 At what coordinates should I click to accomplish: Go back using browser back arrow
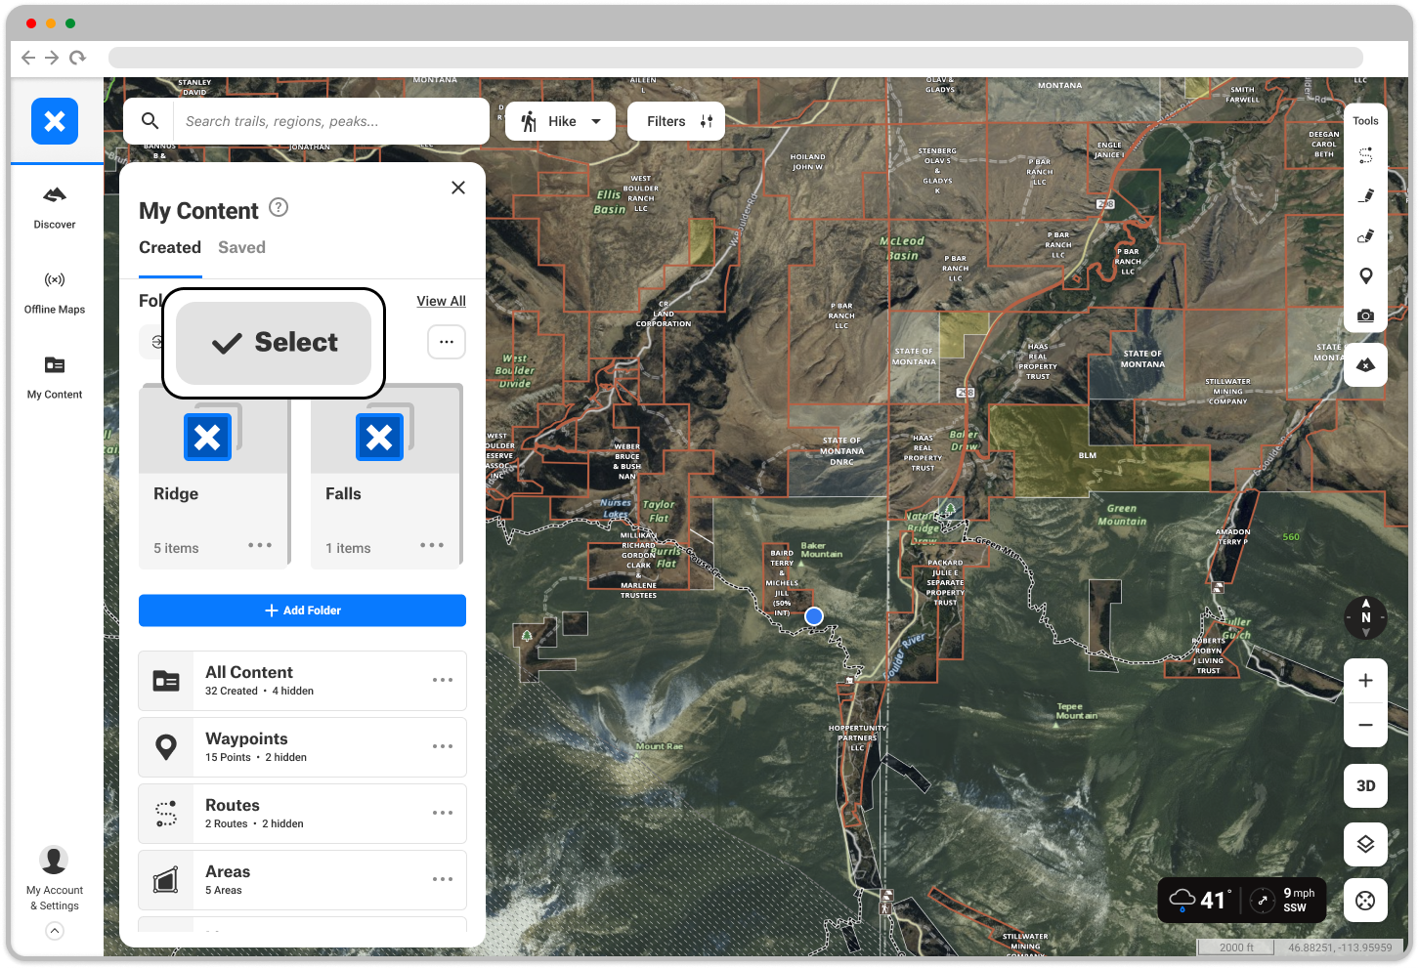[27, 58]
